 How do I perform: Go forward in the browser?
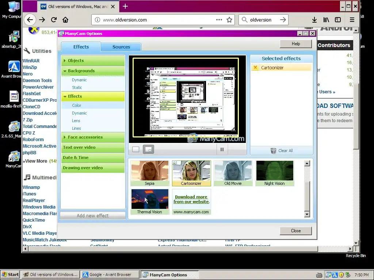pyautogui.click(x=42, y=20)
